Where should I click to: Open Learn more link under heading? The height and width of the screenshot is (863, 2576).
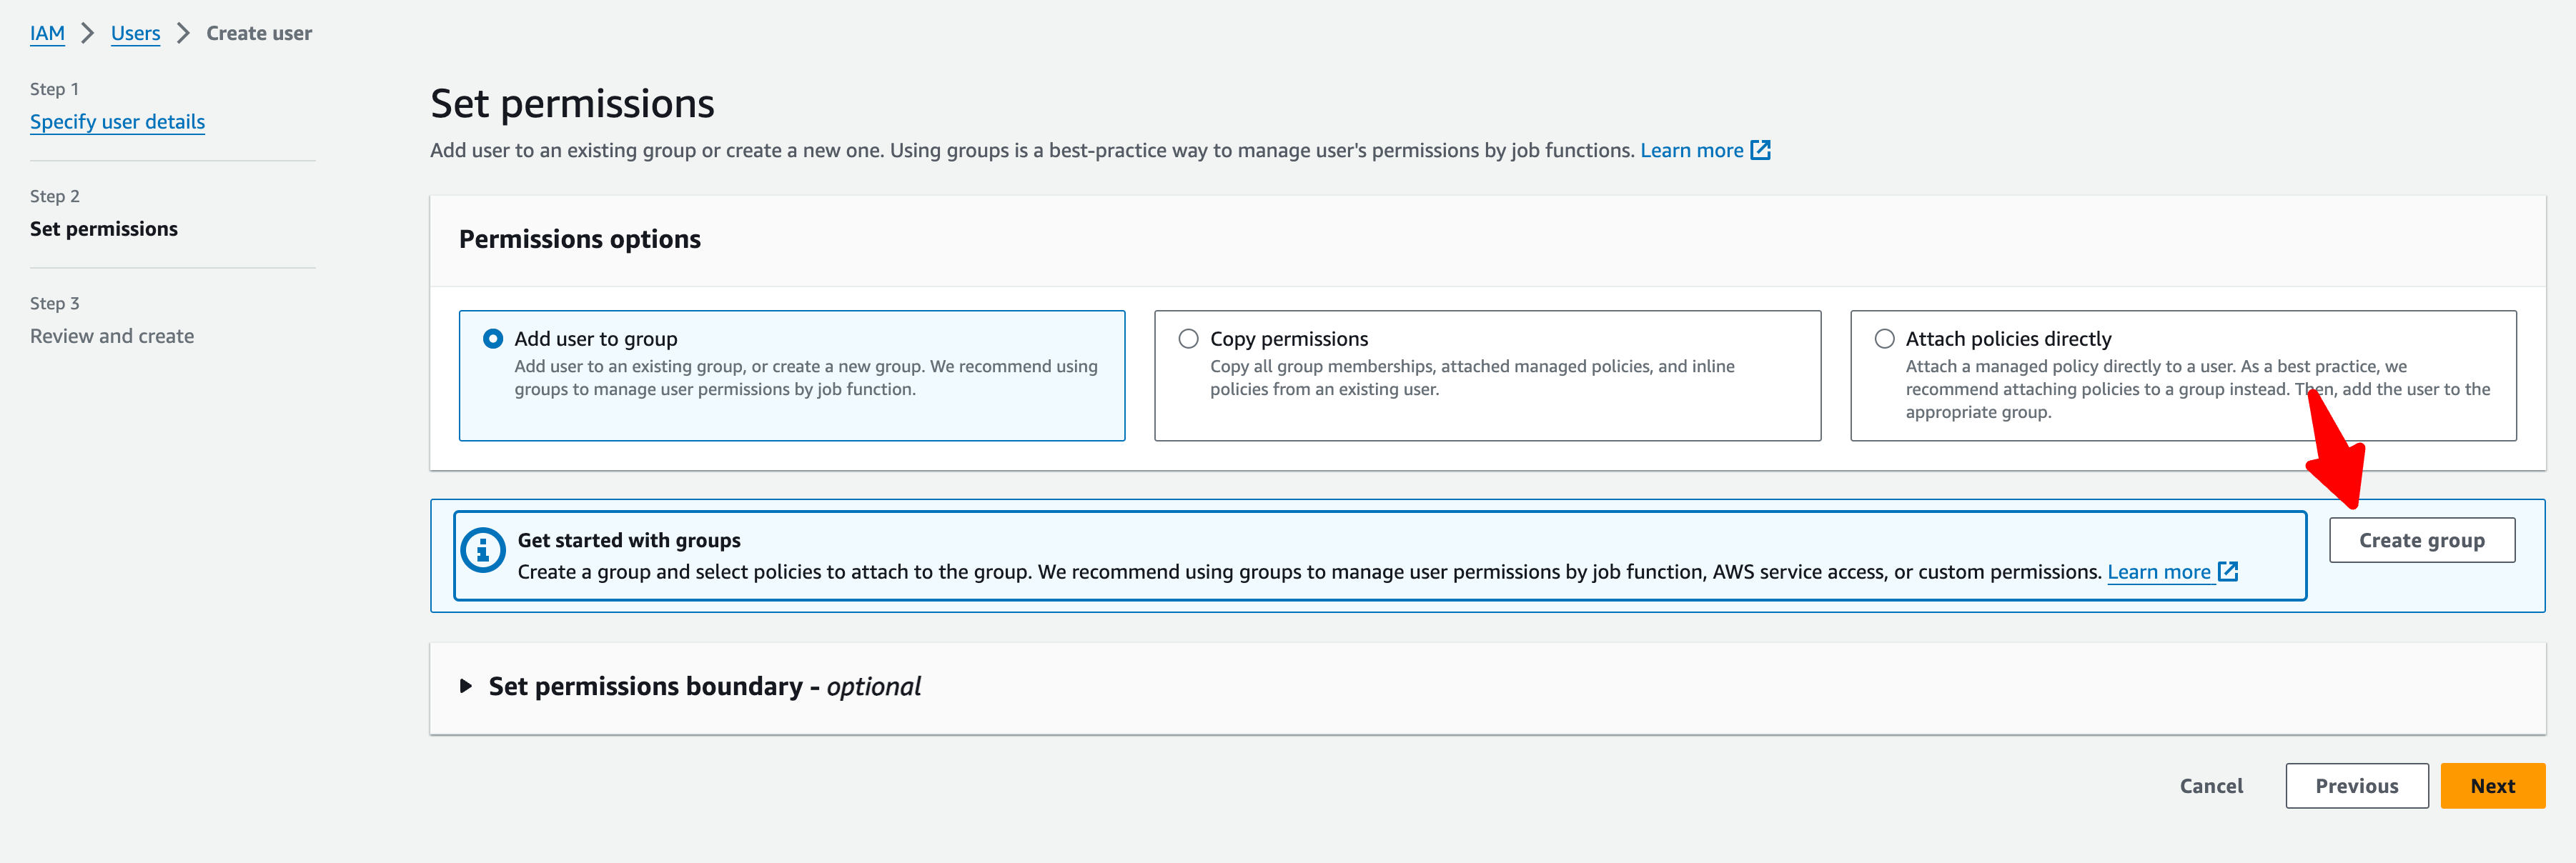(1691, 150)
